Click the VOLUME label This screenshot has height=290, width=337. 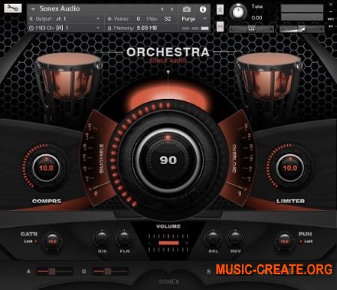[x=168, y=226]
